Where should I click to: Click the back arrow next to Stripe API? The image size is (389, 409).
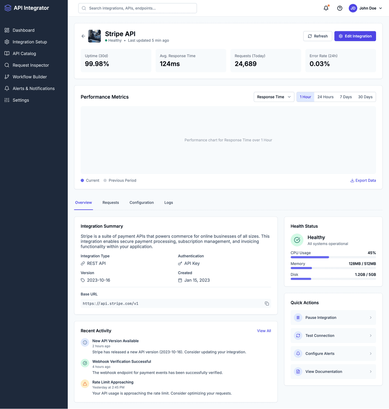coord(83,36)
